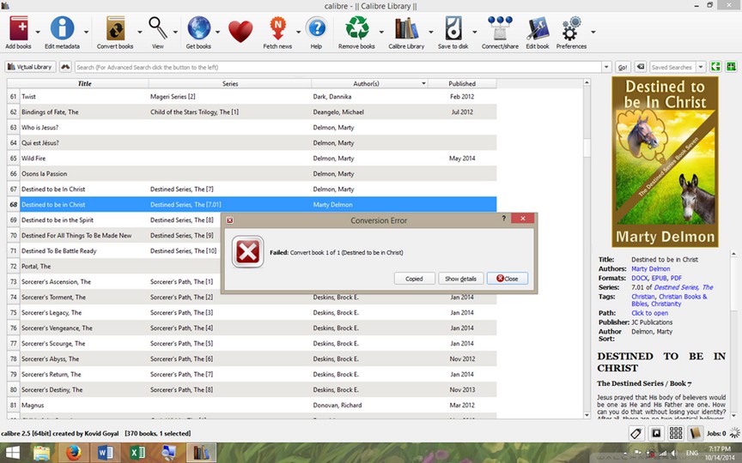Select the book row Wild Fire
Screen dimensions: 742x463
[252, 159]
